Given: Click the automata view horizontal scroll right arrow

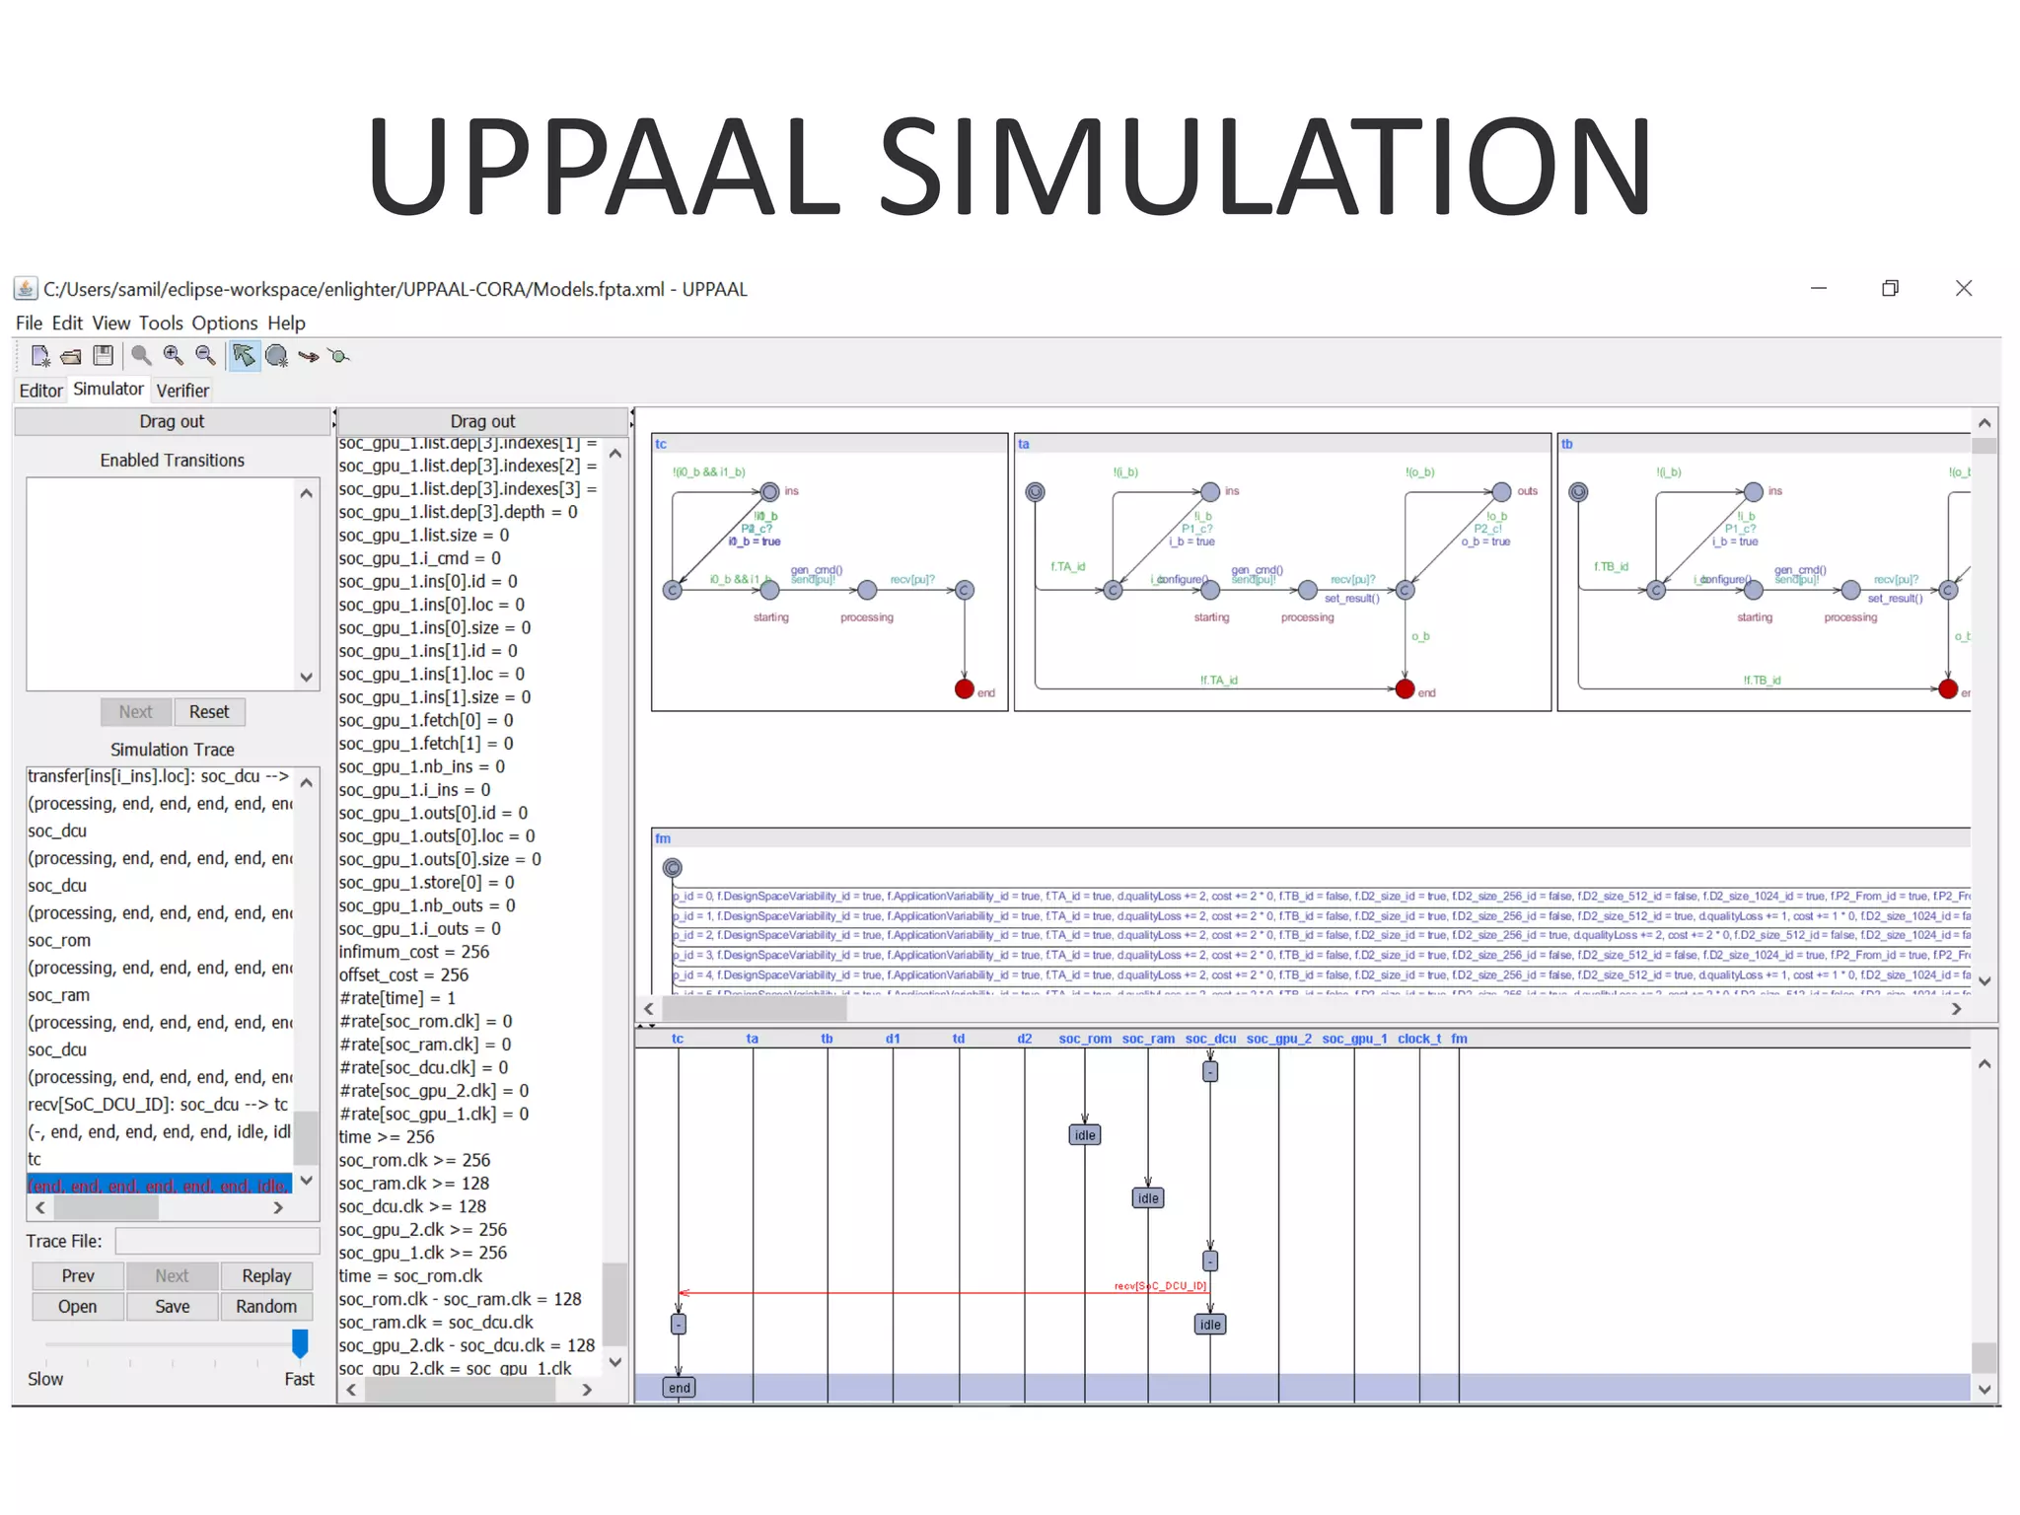Looking at the screenshot, I should [1957, 1009].
